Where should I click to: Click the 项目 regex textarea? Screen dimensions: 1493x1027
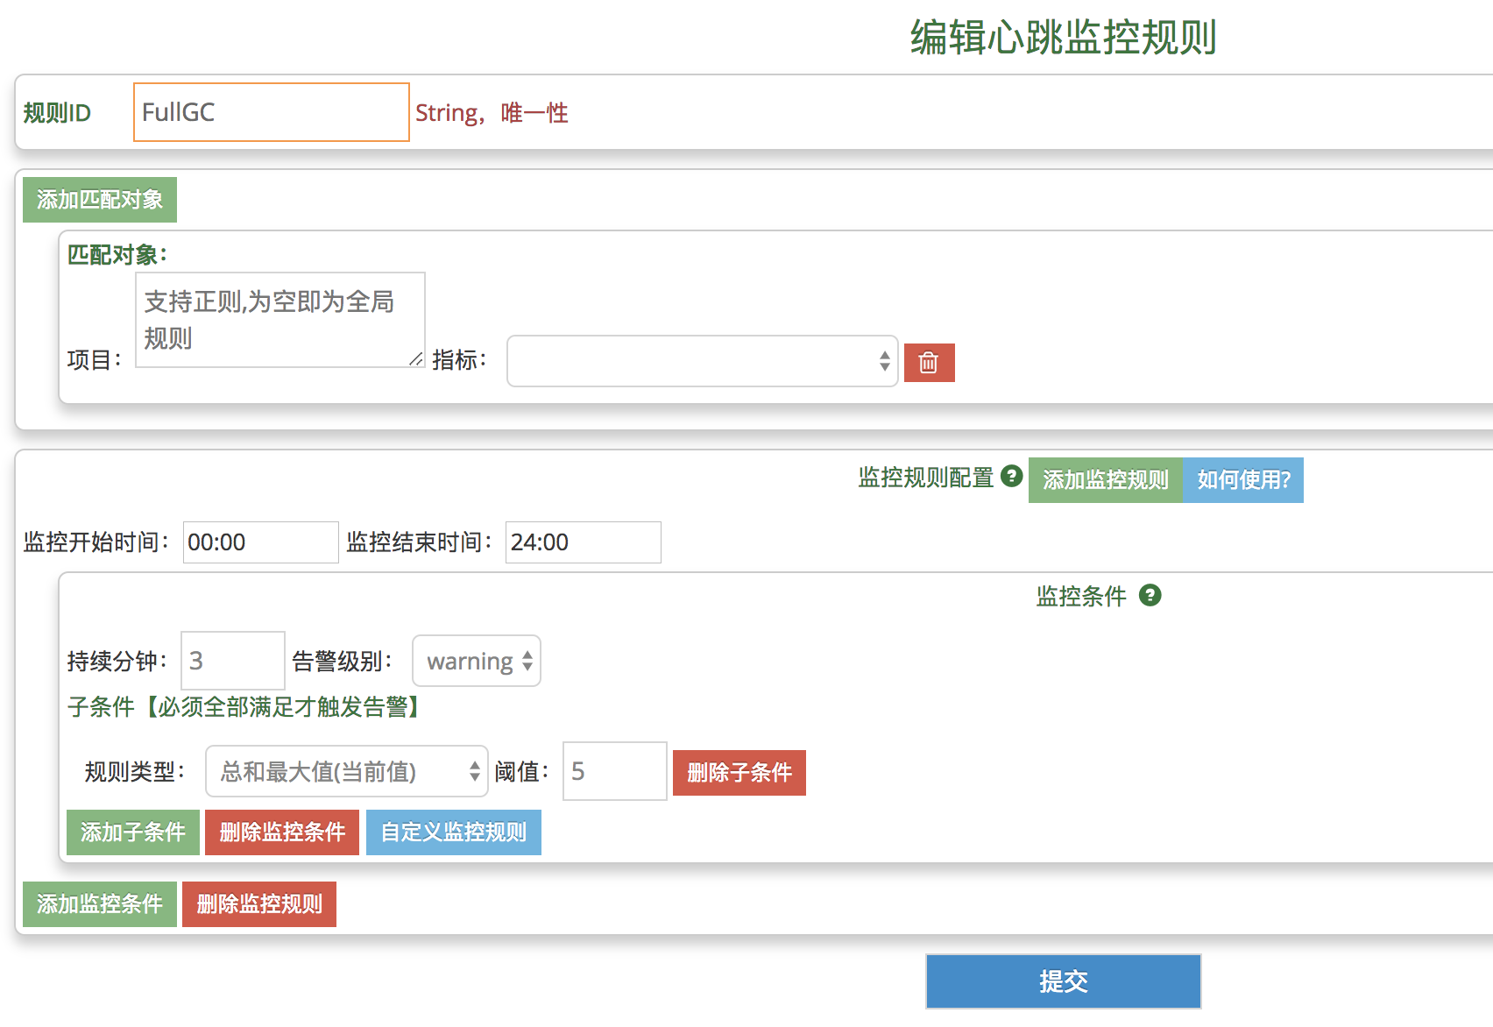click(279, 320)
